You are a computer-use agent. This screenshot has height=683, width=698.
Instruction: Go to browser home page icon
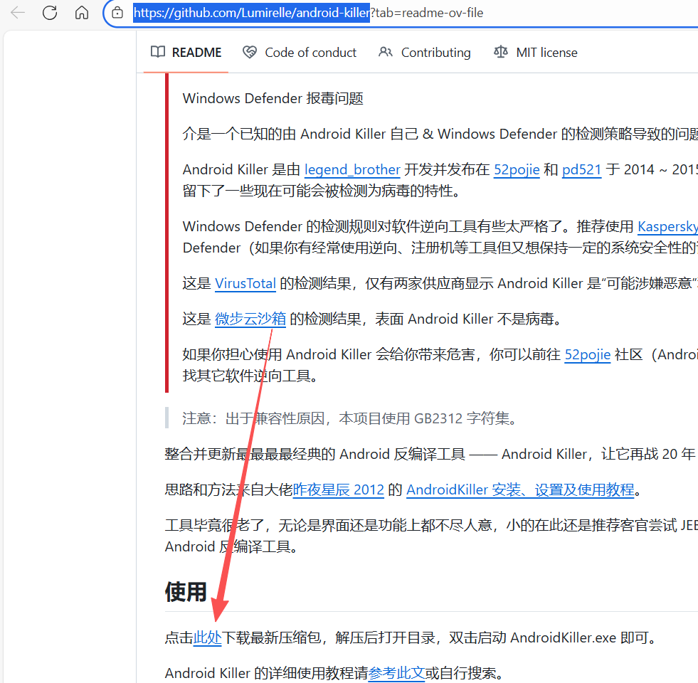click(82, 13)
